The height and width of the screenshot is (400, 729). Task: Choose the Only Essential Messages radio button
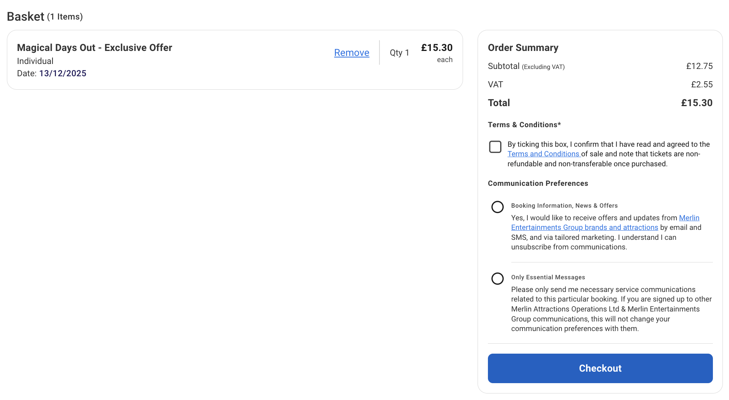(497, 279)
